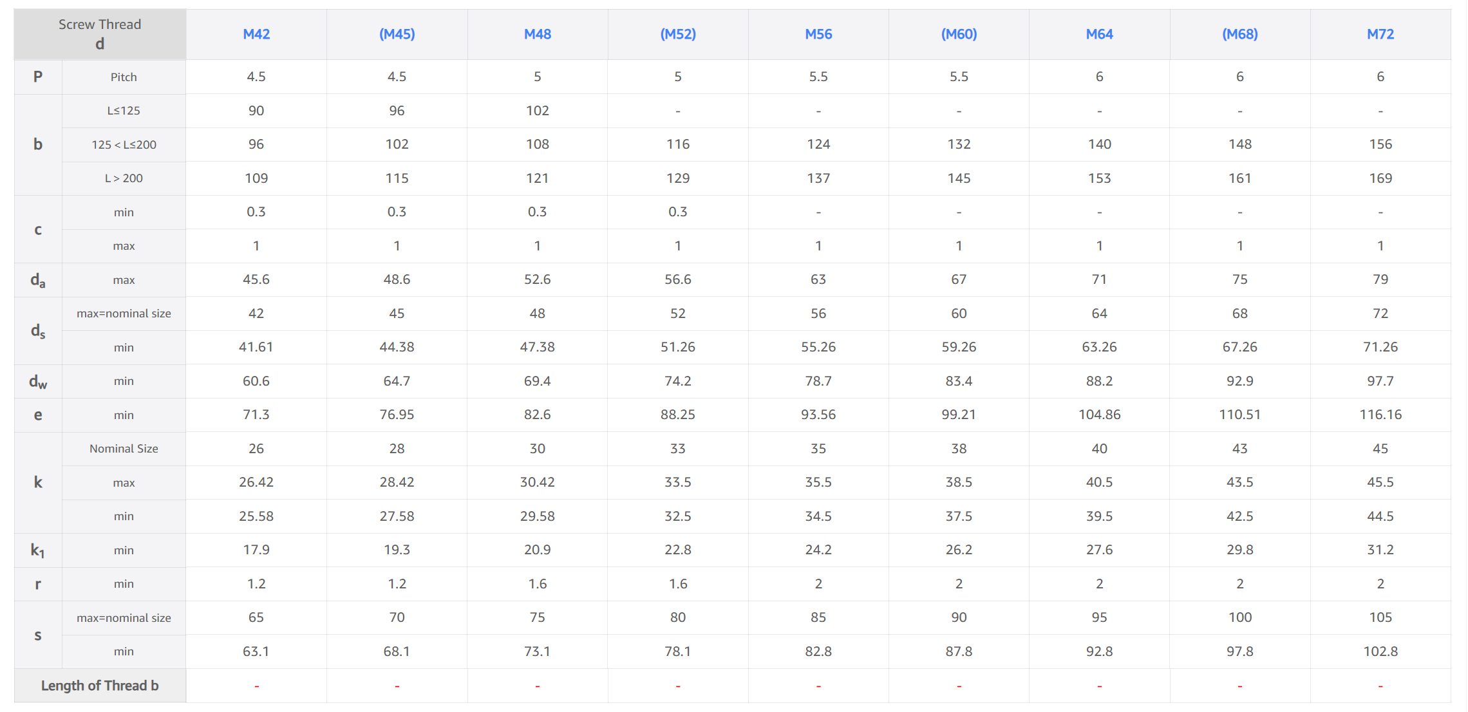Select the 125 < L≤200 row label
The height and width of the screenshot is (712, 1468).
[124, 145]
